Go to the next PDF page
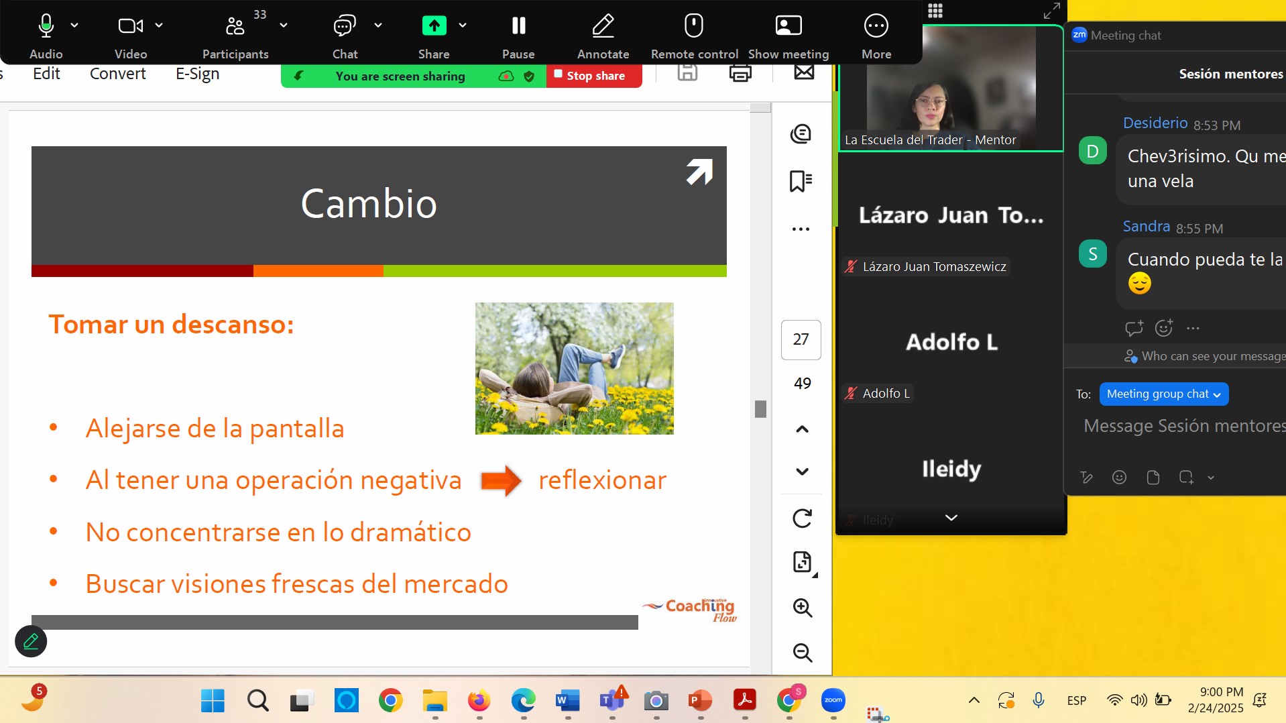 (802, 471)
